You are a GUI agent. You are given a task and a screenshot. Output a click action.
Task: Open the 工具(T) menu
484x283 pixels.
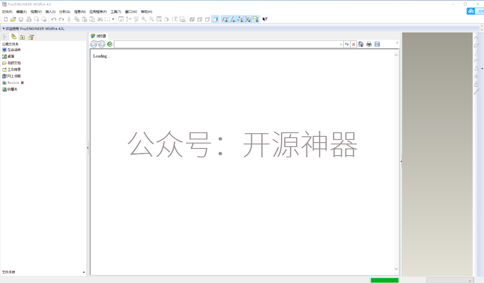[116, 12]
